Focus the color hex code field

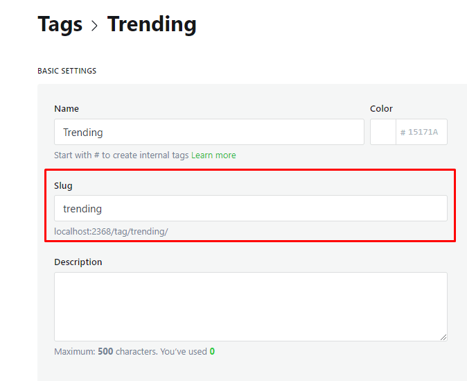pyautogui.click(x=423, y=132)
